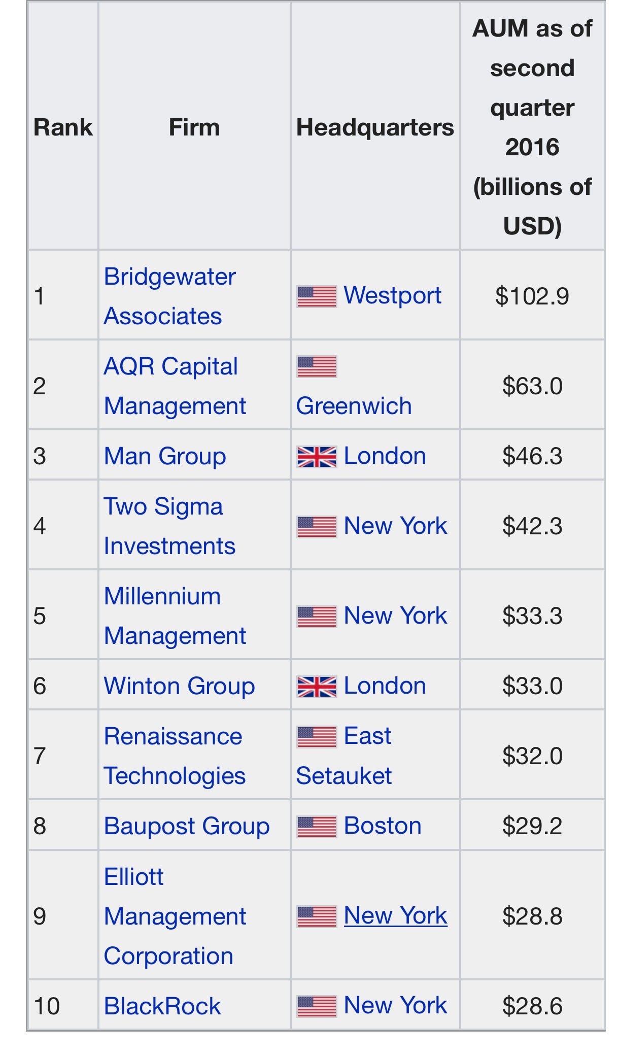Image resolution: width=618 pixels, height=1058 pixels.
Task: Open the Baupost Group link
Action: click(x=187, y=826)
